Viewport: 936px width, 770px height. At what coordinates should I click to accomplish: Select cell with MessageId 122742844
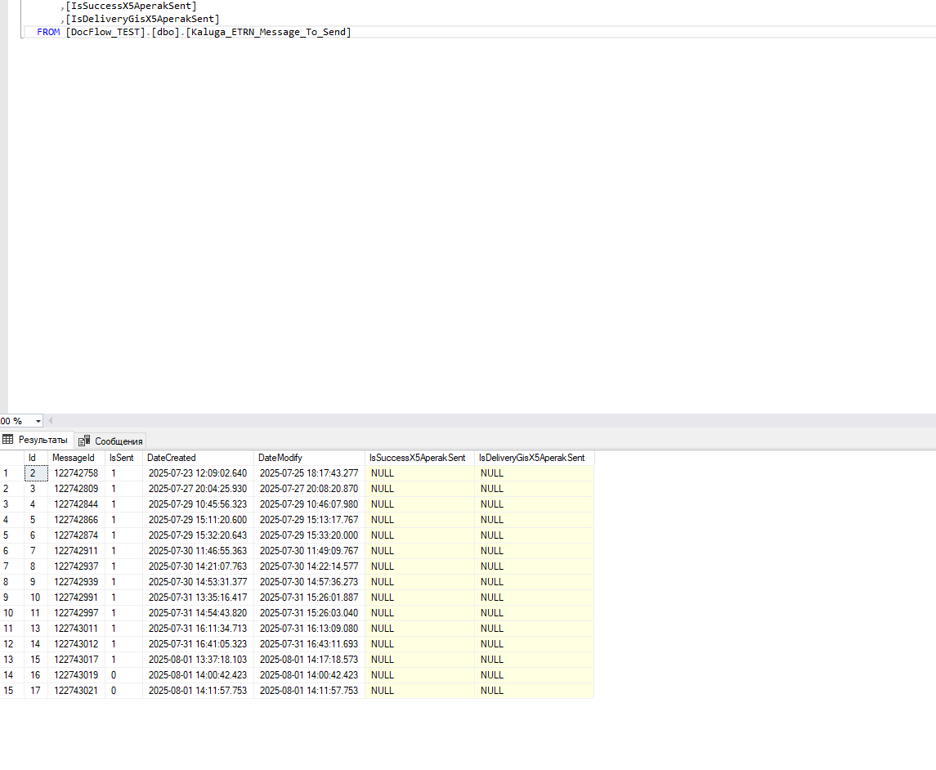76,504
